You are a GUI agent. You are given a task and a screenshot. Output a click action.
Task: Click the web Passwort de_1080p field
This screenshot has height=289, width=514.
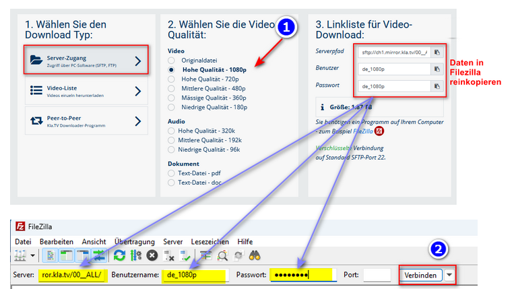pyautogui.click(x=394, y=86)
